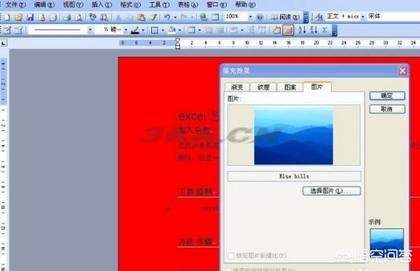Undo the last action

coord(167,18)
